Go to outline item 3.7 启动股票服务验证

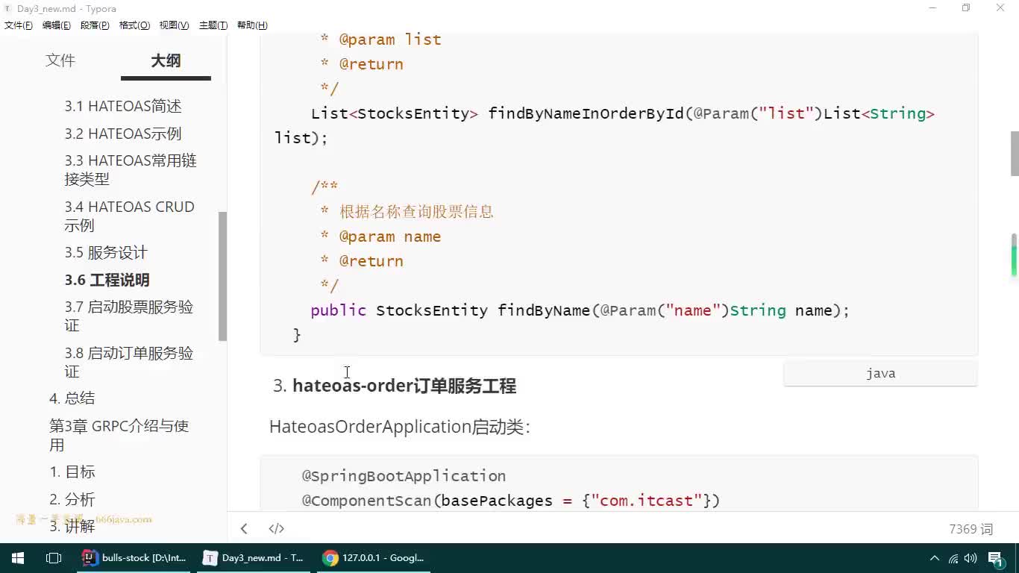tap(129, 316)
